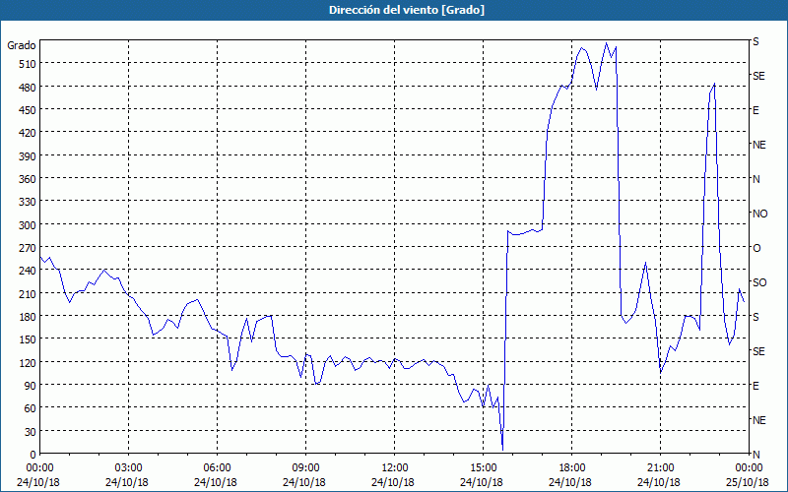Click the 330 Y-axis value
Viewport: 788px width, 492px height.
[x=28, y=202]
